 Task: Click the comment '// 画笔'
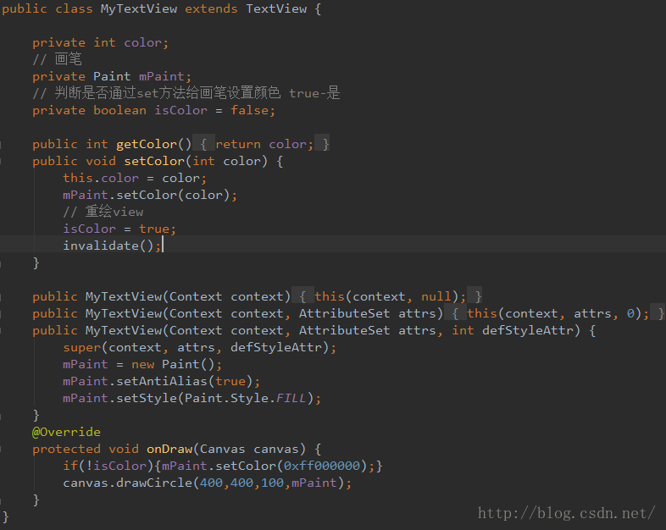(58, 59)
